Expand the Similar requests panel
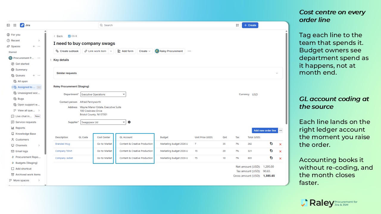381x214 pixels. point(277,73)
